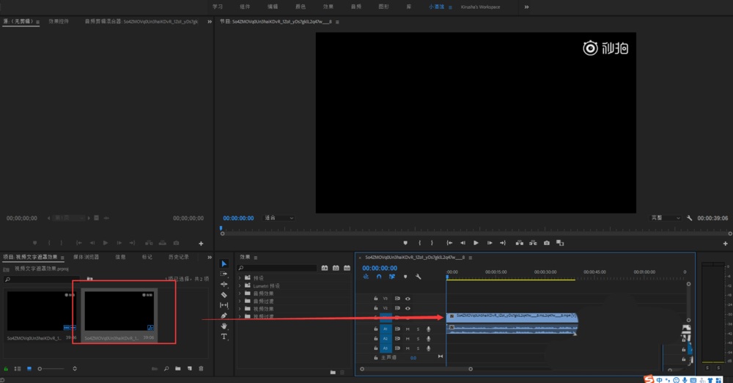
Task: Hide track V3 with the eye icon
Action: point(408,299)
